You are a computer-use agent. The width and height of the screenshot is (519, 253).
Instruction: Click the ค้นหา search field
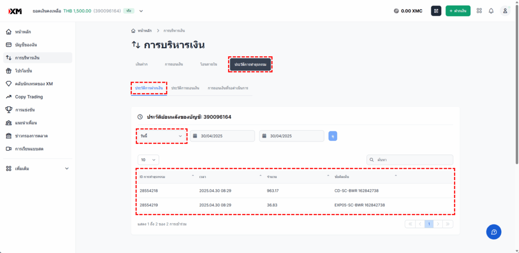point(410,160)
